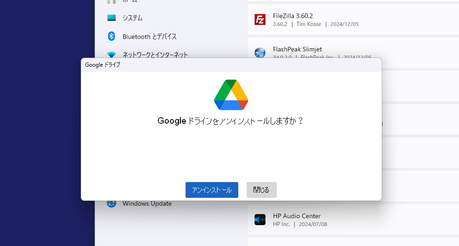Go to ネットワークとインターネット settings
The height and width of the screenshot is (246, 459).
click(x=155, y=54)
